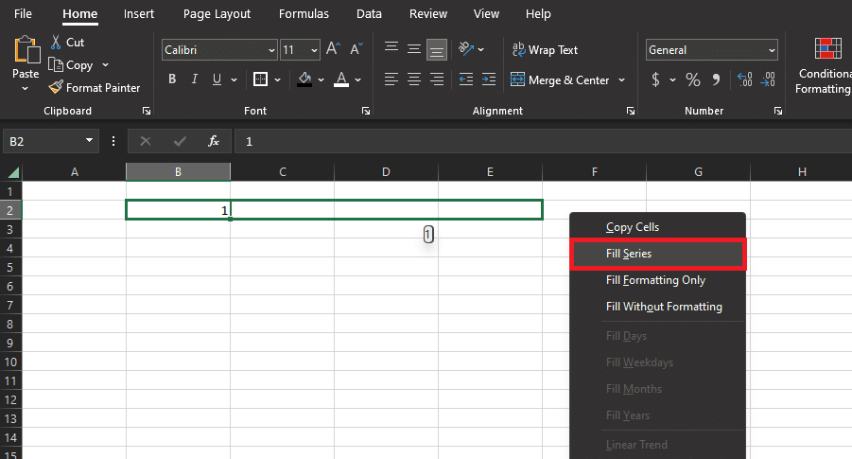The image size is (852, 459).
Task: Click the Increase Decimal icon
Action: [743, 80]
